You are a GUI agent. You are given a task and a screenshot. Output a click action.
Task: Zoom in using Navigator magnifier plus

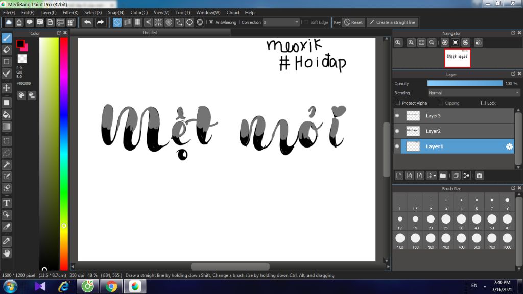(411, 43)
